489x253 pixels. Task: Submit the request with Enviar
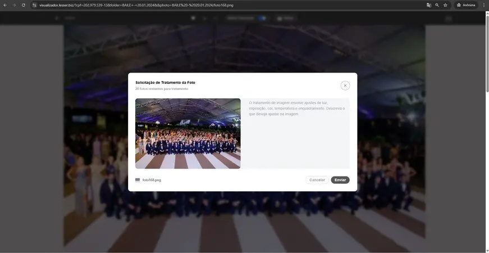[x=340, y=180]
